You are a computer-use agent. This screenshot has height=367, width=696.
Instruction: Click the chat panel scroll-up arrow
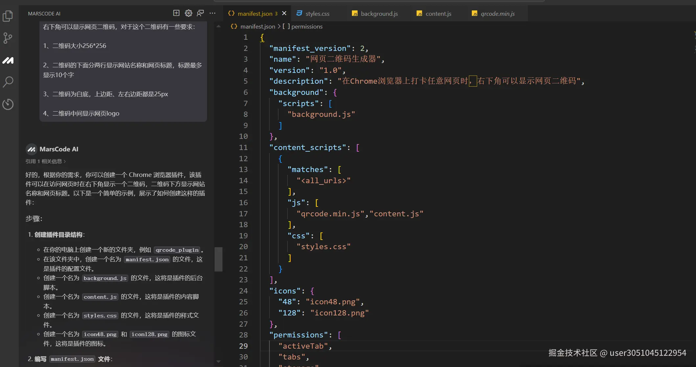(219, 26)
